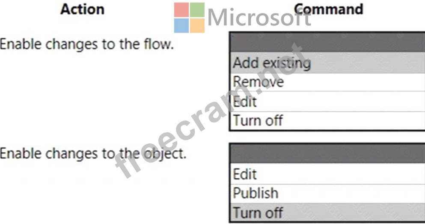The height and width of the screenshot is (224, 425).
Task: Click the green square of the Microsoft logo
Action: tap(197, 10)
